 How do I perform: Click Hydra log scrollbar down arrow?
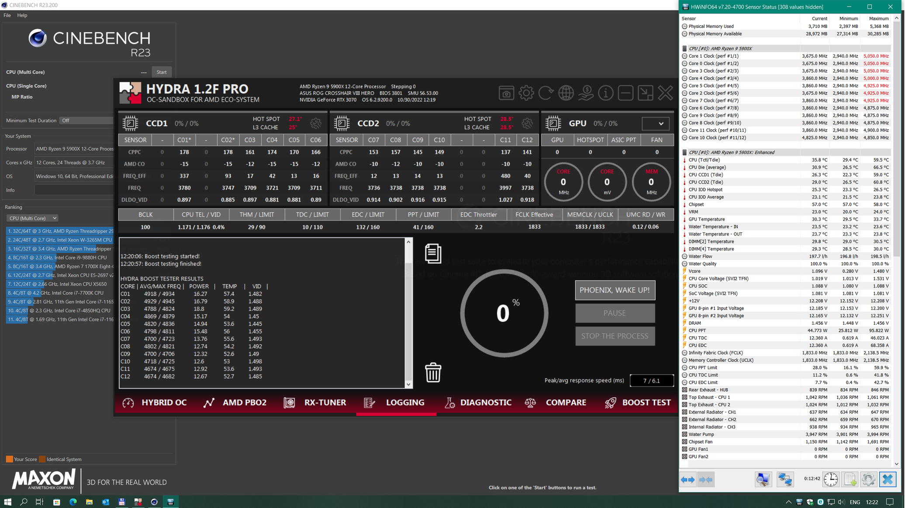[408, 384]
